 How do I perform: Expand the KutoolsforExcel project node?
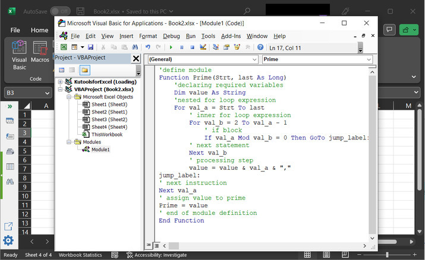pyautogui.click(x=60, y=82)
